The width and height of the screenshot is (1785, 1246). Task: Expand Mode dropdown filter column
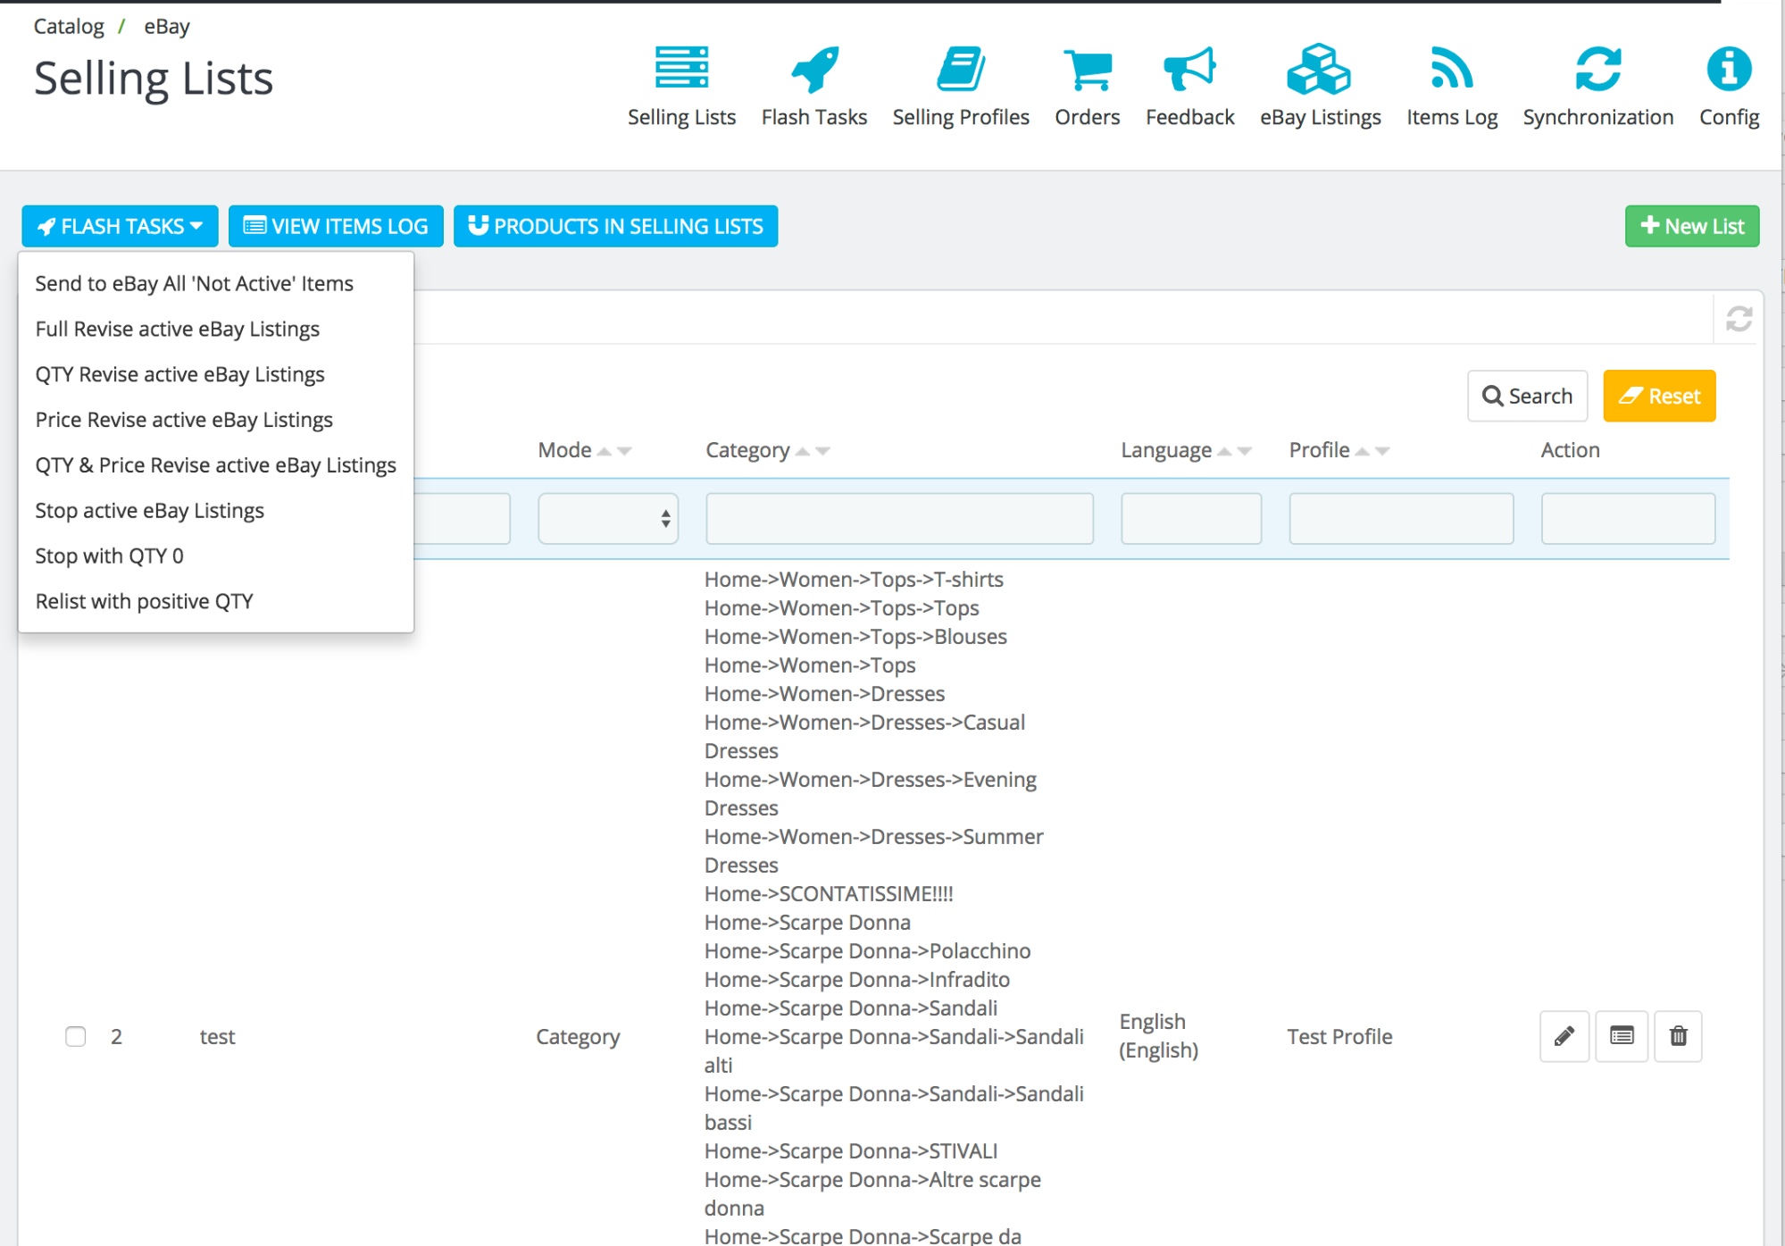tap(608, 518)
